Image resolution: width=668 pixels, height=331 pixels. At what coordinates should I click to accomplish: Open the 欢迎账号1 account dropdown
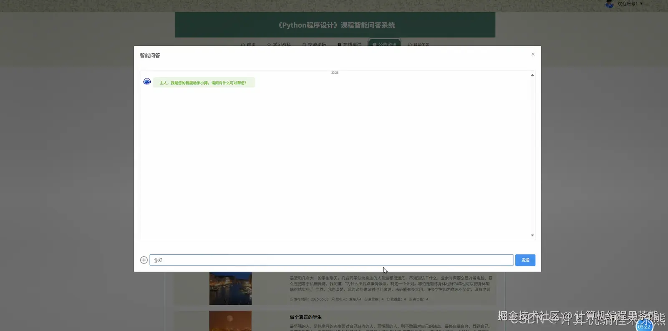pos(630,4)
